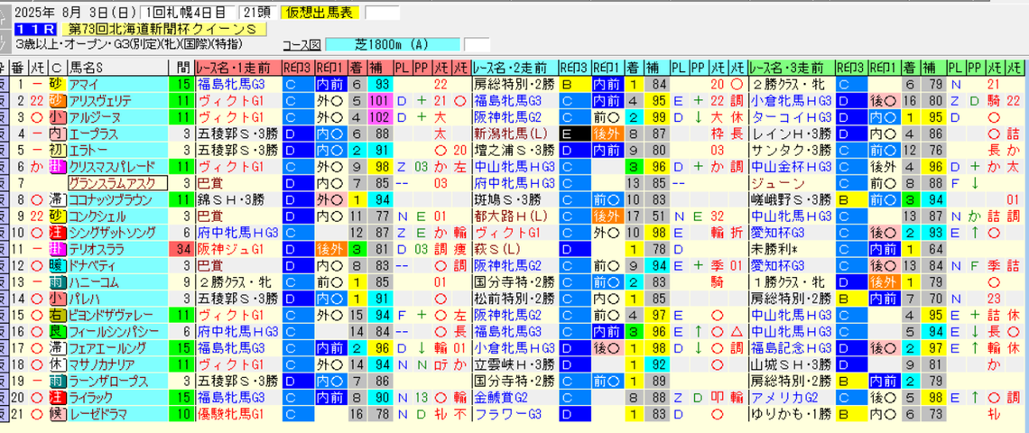This screenshot has height=433, width=1029.
Task: Click the 福島記念HG3 race cell
Action: point(791,347)
